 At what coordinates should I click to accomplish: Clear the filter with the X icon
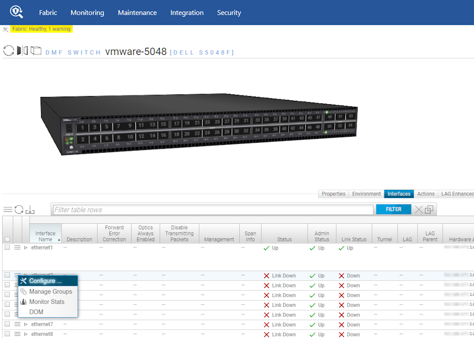point(419,210)
